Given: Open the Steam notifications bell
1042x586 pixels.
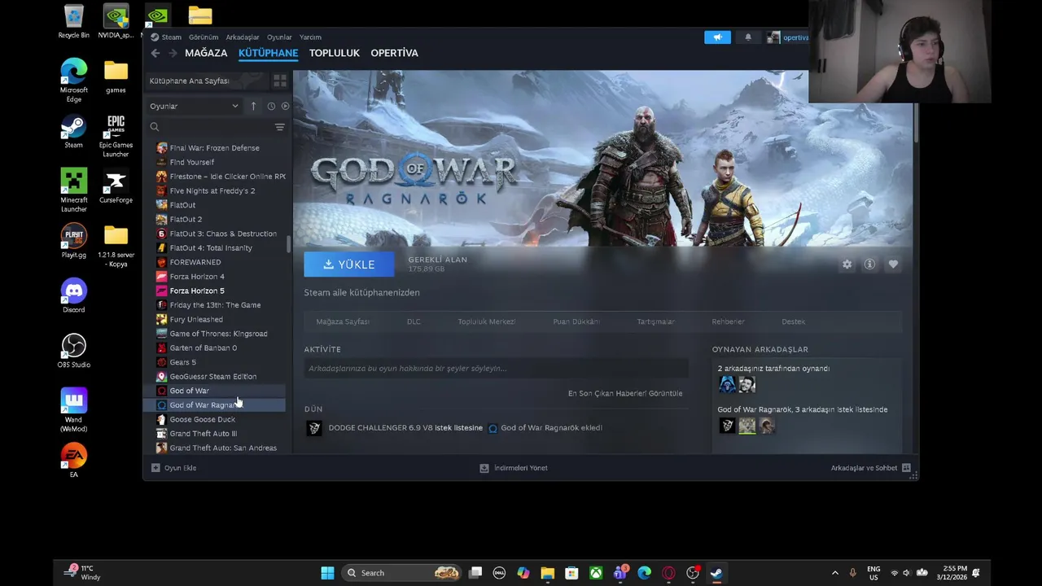Looking at the screenshot, I should coord(748,37).
